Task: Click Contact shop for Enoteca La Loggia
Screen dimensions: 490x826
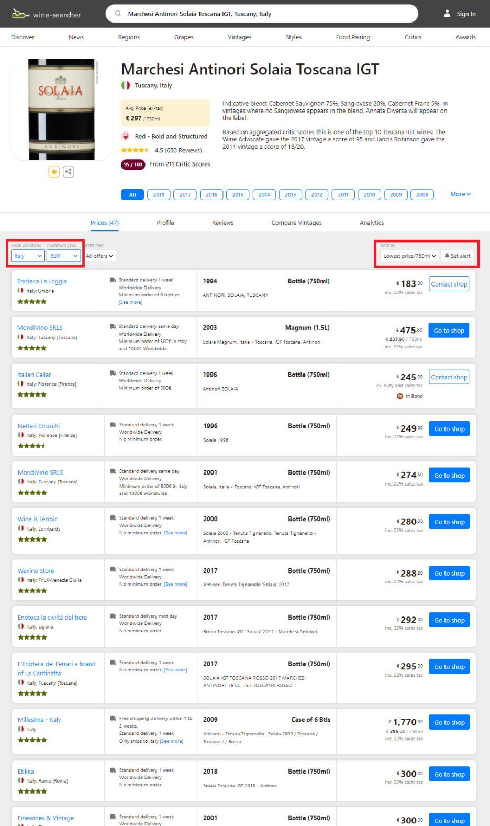Action: (x=449, y=284)
